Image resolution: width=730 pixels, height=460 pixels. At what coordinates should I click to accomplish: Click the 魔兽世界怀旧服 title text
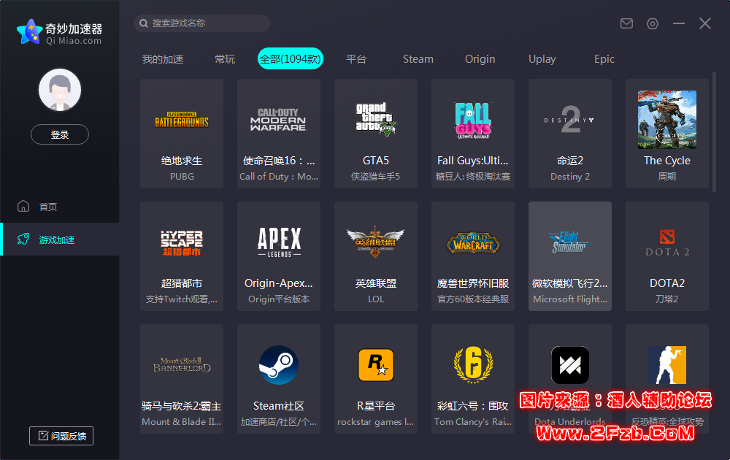click(x=473, y=283)
